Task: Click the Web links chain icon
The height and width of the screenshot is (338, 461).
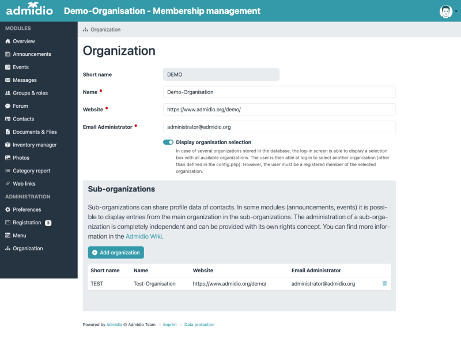Action: (7, 184)
